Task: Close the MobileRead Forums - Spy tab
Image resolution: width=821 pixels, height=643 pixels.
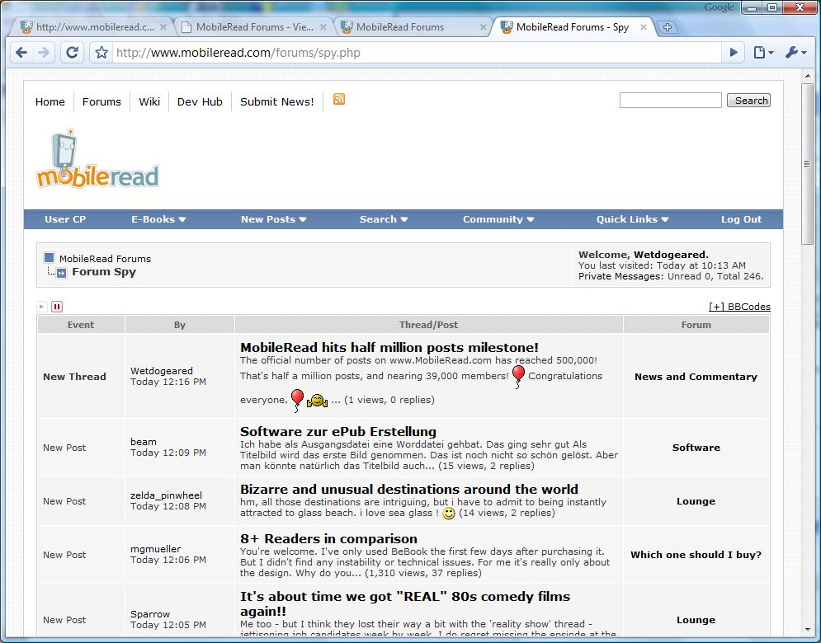Action: (644, 27)
